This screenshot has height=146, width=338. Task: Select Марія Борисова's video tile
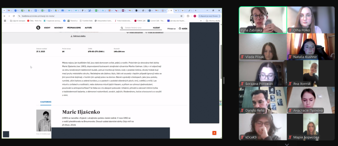coord(311,127)
